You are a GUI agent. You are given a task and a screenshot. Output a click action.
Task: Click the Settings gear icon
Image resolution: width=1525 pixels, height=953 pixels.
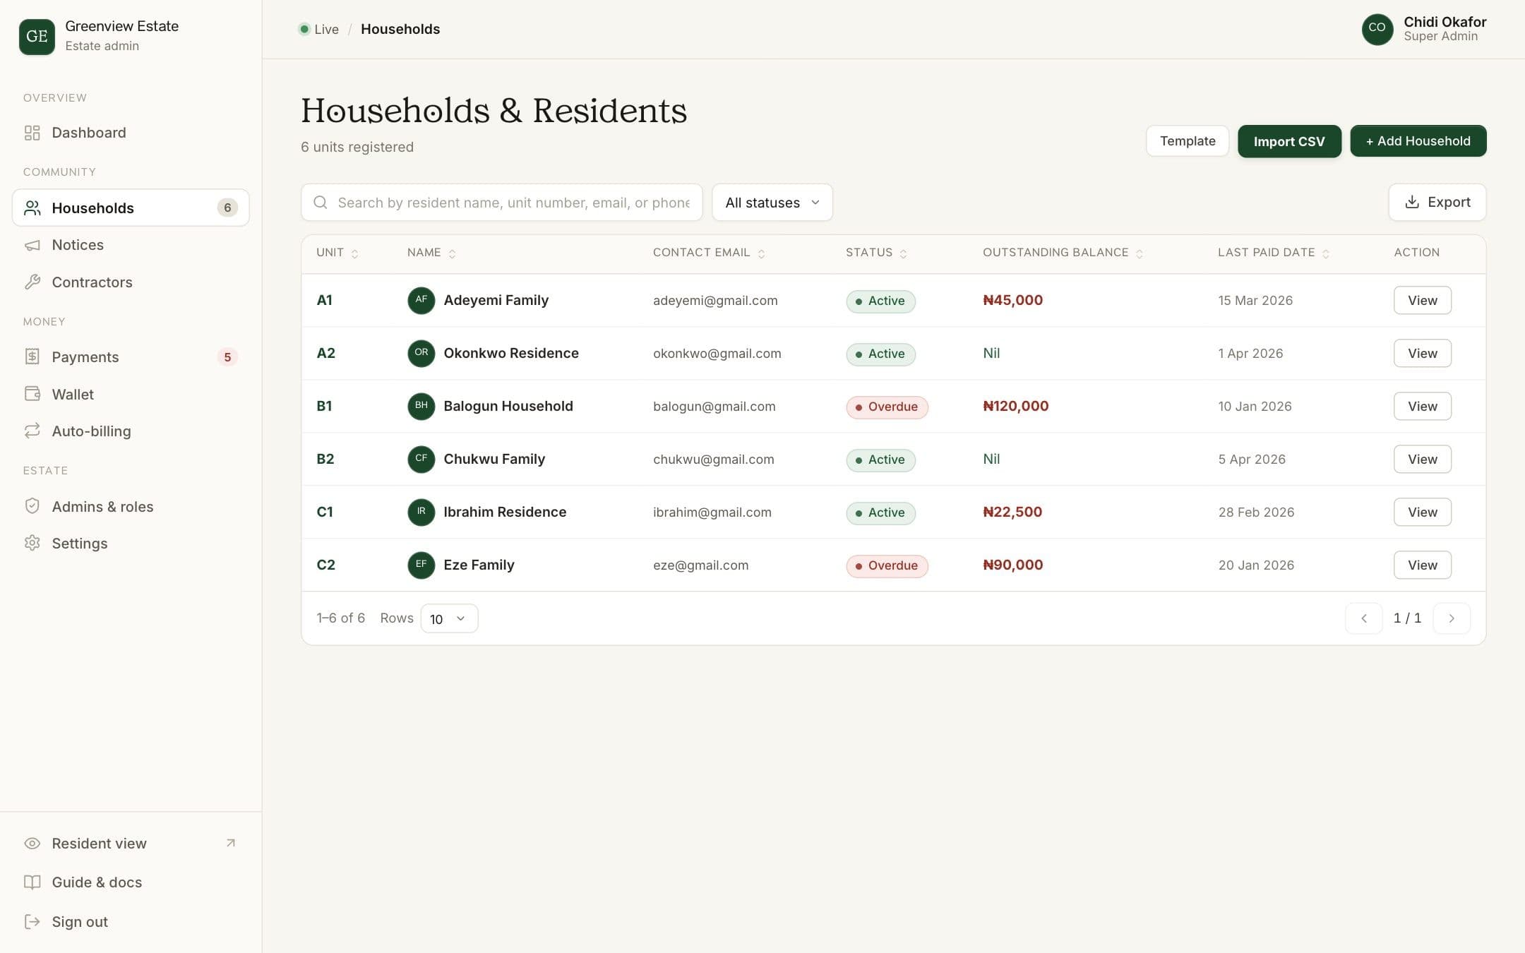pyautogui.click(x=32, y=543)
